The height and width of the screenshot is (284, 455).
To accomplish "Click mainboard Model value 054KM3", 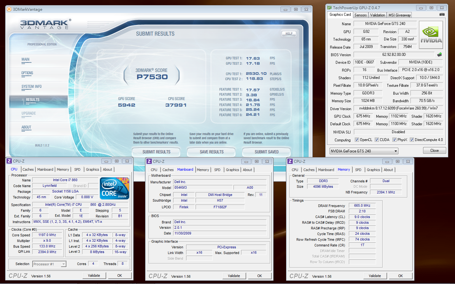I will coord(203,187).
